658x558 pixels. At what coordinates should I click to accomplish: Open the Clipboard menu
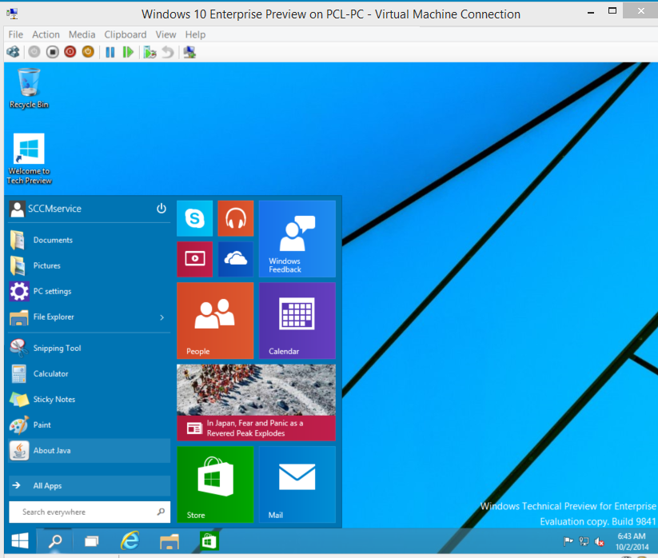(126, 34)
